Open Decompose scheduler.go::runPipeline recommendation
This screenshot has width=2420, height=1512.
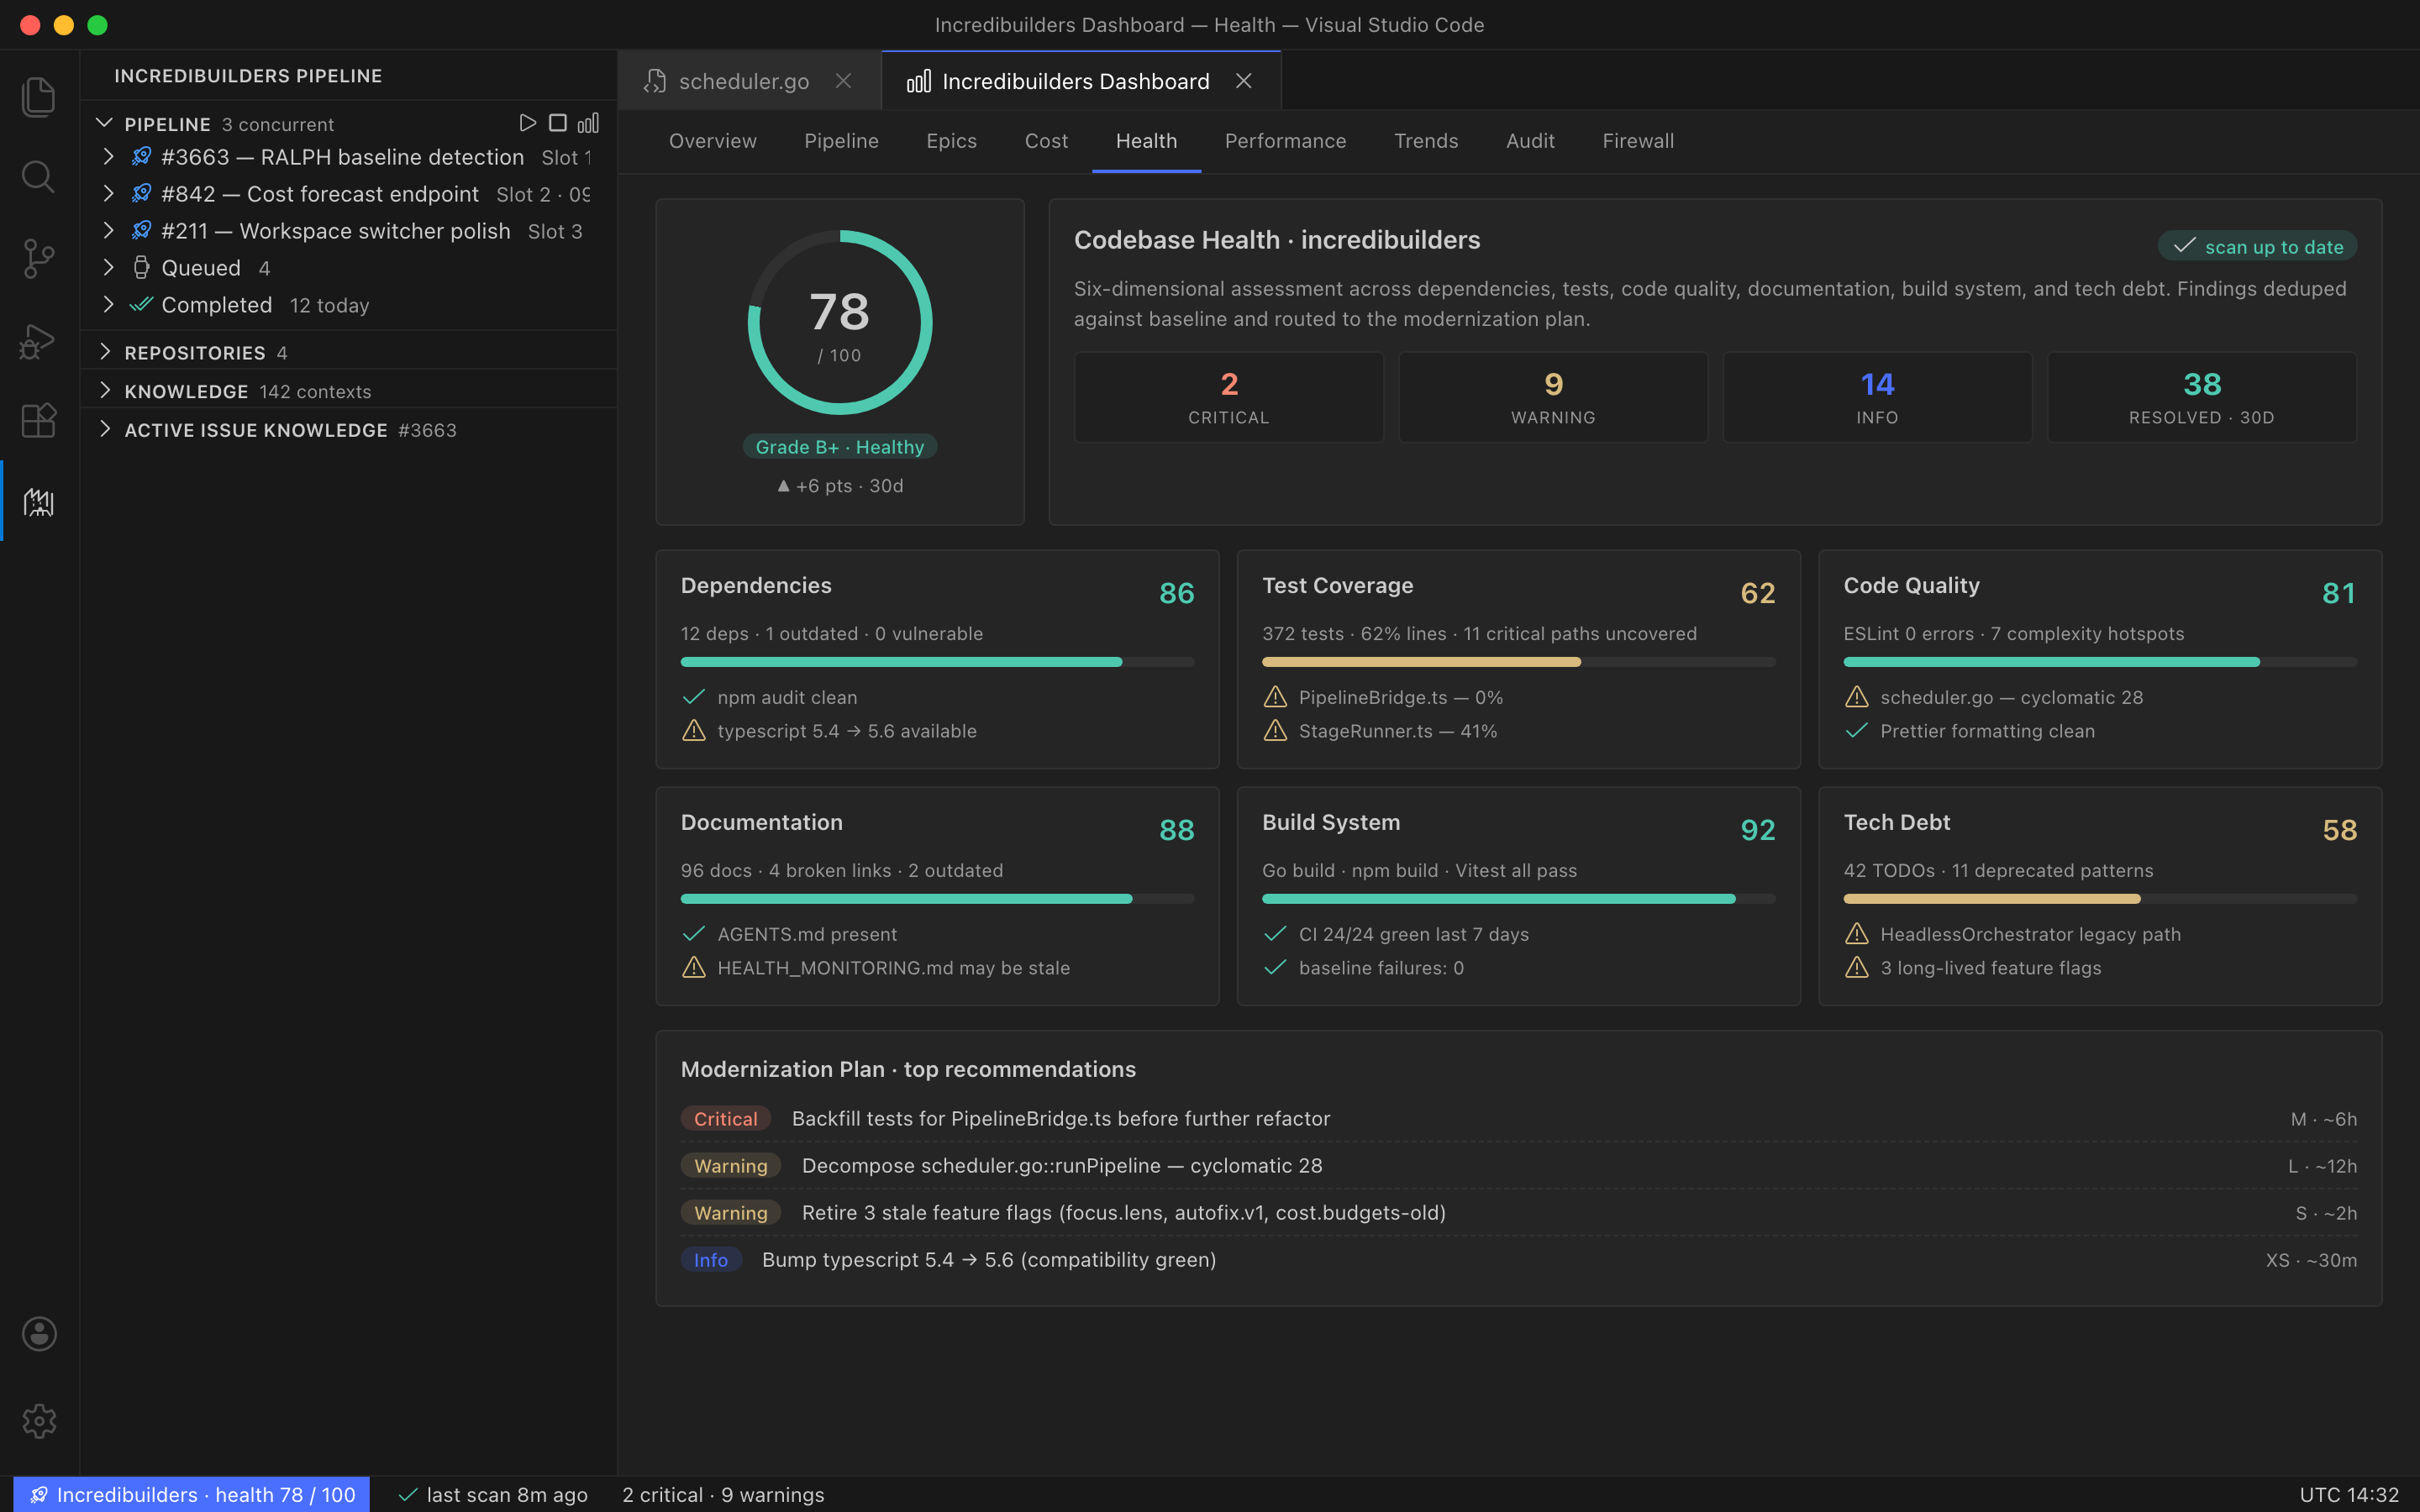1518,1166
